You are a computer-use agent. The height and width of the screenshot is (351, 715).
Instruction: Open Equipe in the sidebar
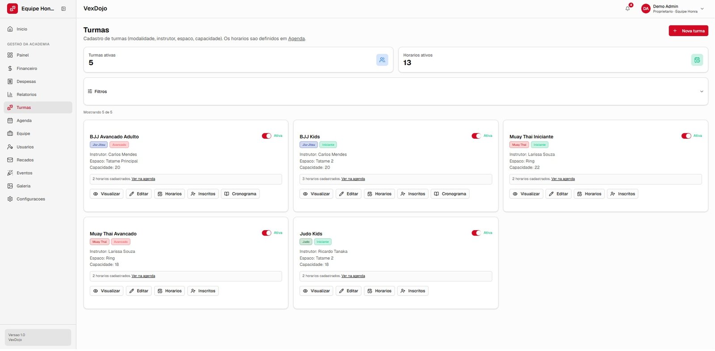[38, 133]
